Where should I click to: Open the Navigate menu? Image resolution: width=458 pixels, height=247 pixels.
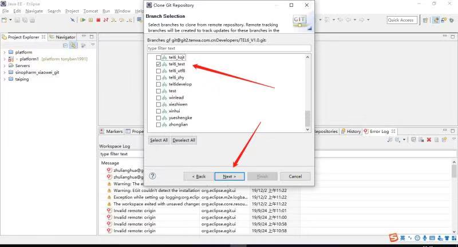34,11
